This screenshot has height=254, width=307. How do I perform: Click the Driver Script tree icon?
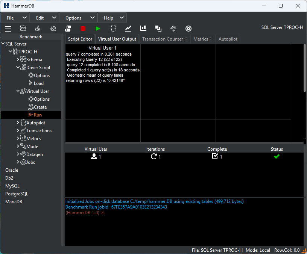pos(23,67)
